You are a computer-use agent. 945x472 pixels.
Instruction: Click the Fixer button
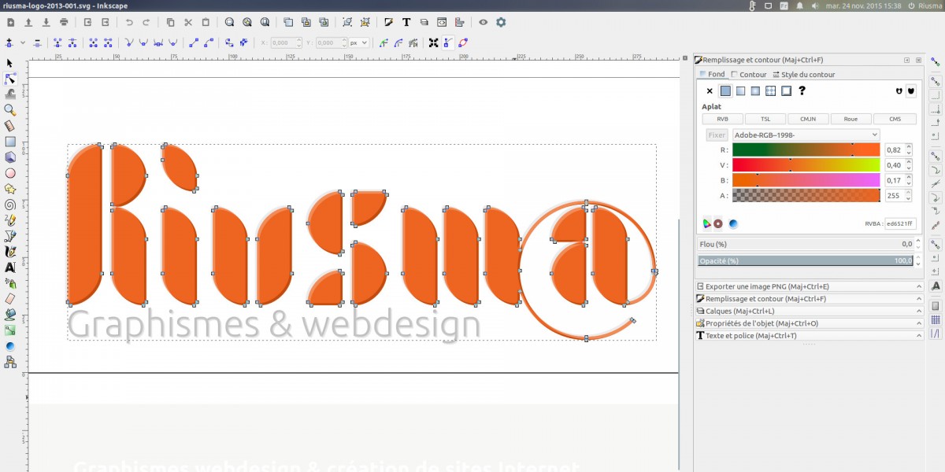(x=717, y=135)
